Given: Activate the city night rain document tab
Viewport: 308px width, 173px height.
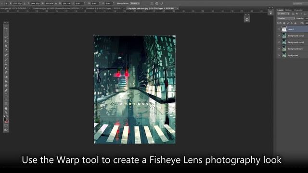Looking at the screenshot, I should tap(151, 9).
